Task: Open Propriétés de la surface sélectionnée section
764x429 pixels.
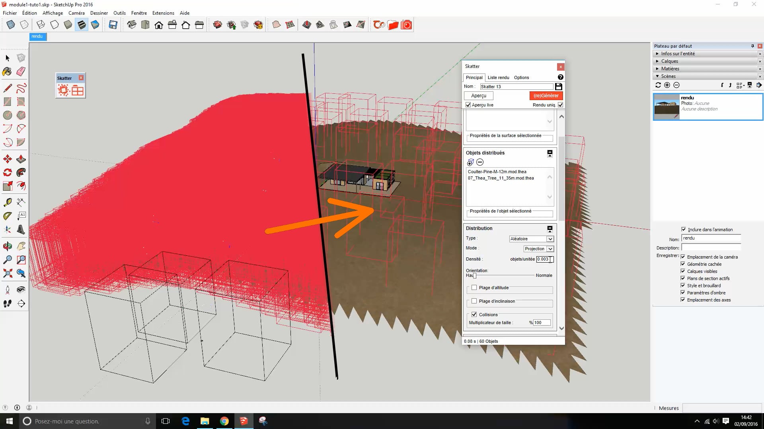Action: pos(510,139)
